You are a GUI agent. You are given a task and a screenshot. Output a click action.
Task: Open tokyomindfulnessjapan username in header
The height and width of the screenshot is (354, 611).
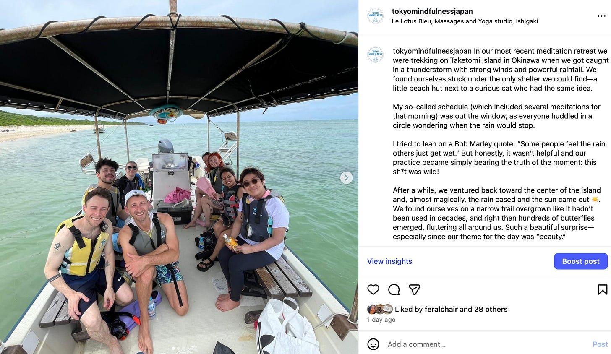tap(432, 11)
